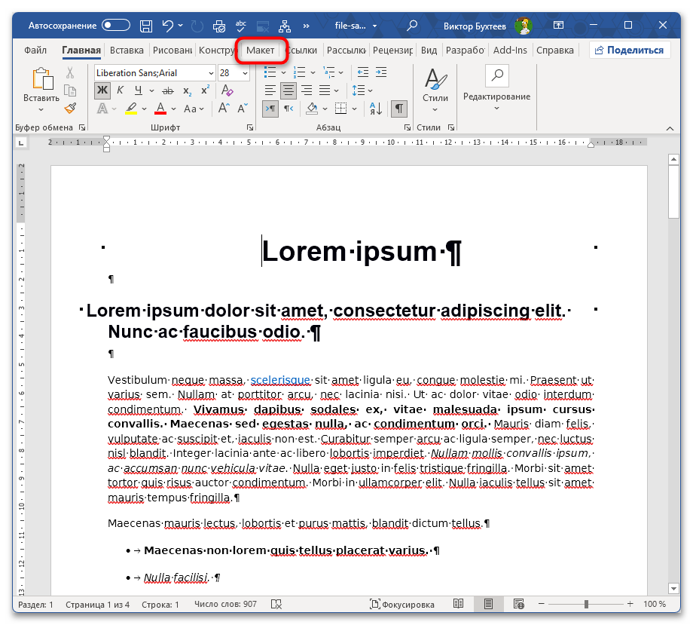Increase the paragraph indent

pyautogui.click(x=381, y=72)
